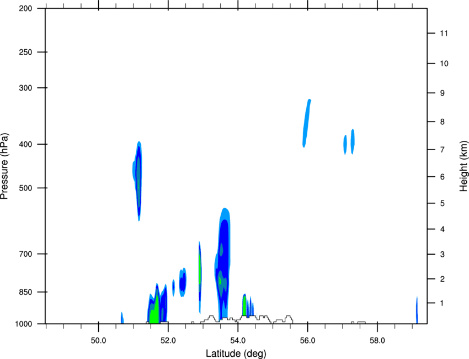Click the 6 km height tick label

(443, 177)
